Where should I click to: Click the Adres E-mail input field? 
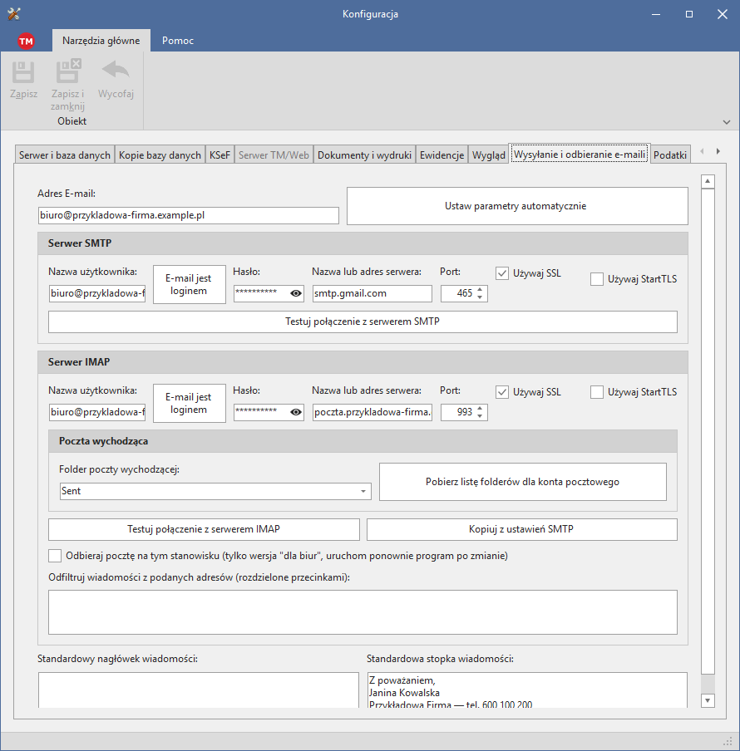(189, 215)
